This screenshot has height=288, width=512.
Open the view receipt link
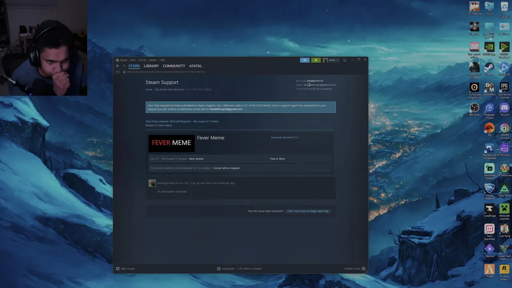(x=196, y=159)
